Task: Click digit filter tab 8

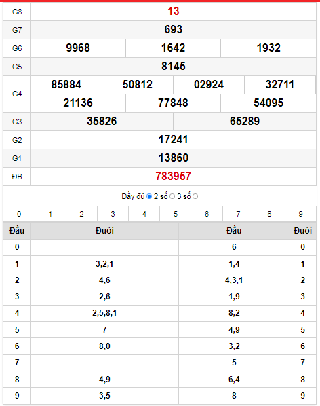Action: pyautogui.click(x=269, y=214)
